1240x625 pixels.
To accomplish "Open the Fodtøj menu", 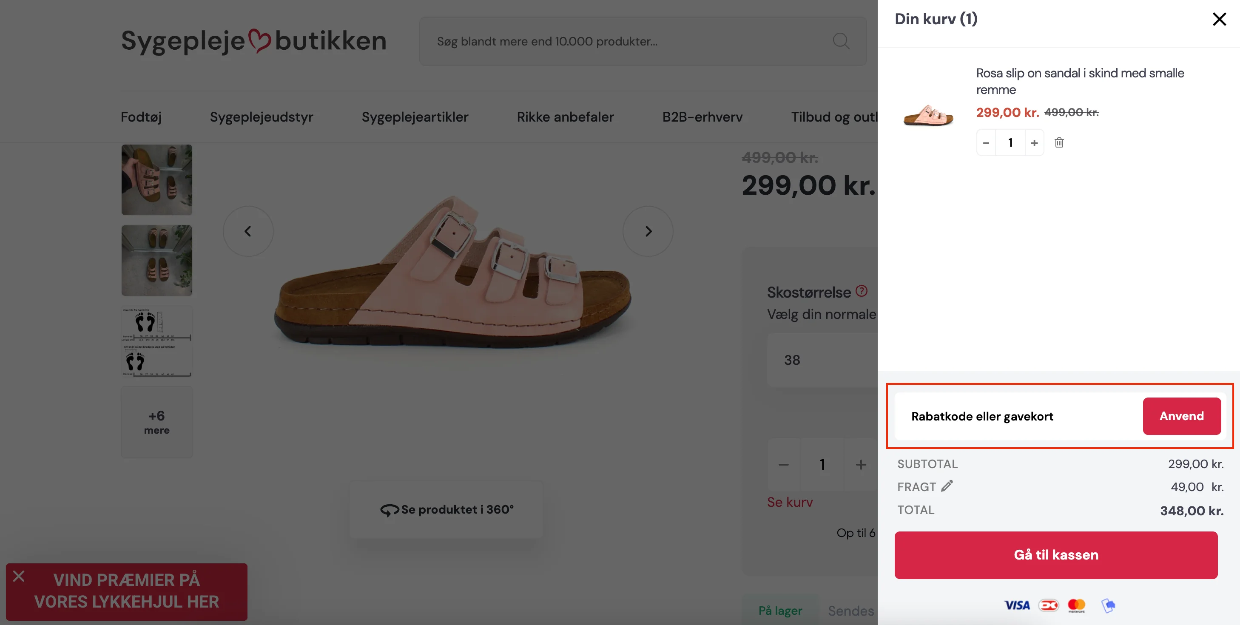I will [x=141, y=116].
